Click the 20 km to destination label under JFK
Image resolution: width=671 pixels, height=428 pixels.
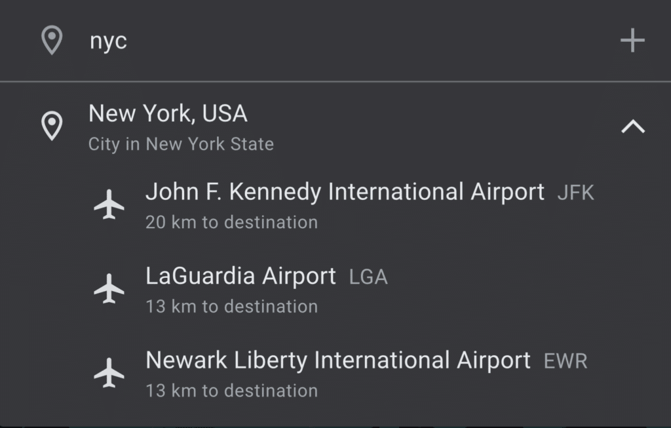231,222
